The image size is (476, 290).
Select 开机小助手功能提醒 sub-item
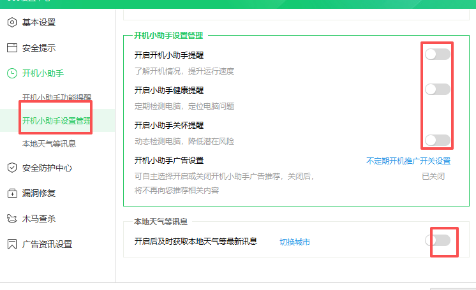(x=56, y=98)
